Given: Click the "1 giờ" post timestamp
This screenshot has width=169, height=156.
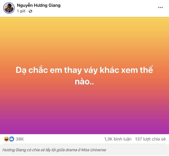Looking at the screenshot, I should 21,11.
